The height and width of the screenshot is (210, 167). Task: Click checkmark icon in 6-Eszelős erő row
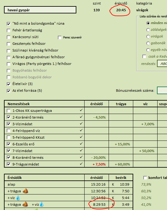(x=81, y=144)
